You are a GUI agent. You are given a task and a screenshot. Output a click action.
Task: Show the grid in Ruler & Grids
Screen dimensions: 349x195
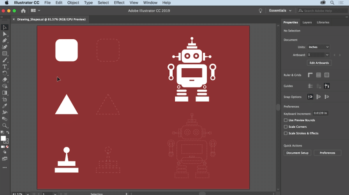coord(318,75)
